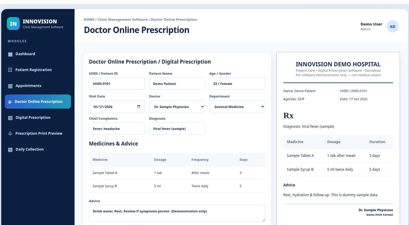
Task: Click the Dashboard grid icon in sidebar
Action: click(10, 54)
